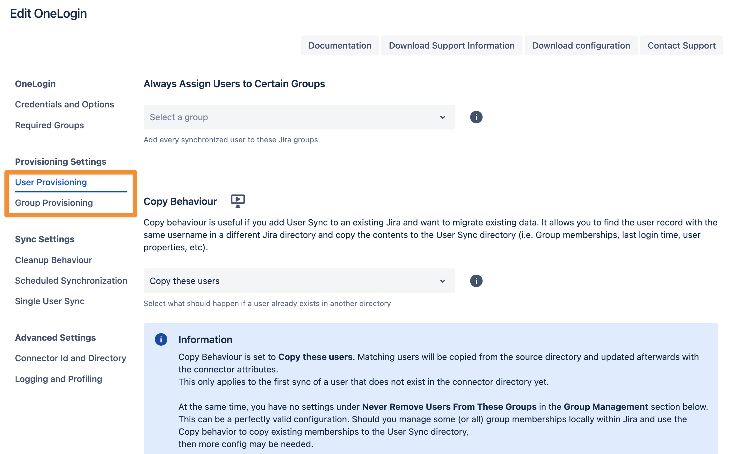
Task: Click the Information panel blue info icon
Action: (x=161, y=339)
